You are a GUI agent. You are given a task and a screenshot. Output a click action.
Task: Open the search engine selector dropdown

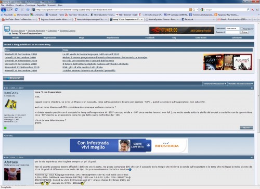[202, 10]
